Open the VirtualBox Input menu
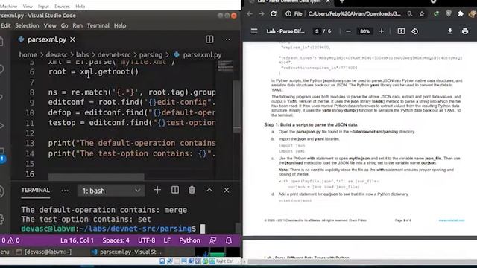The width and height of the screenshot is (477, 268). (43, 7)
